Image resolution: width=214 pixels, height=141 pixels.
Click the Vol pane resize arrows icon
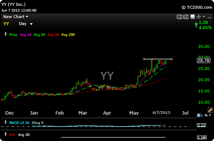tap(5, 134)
